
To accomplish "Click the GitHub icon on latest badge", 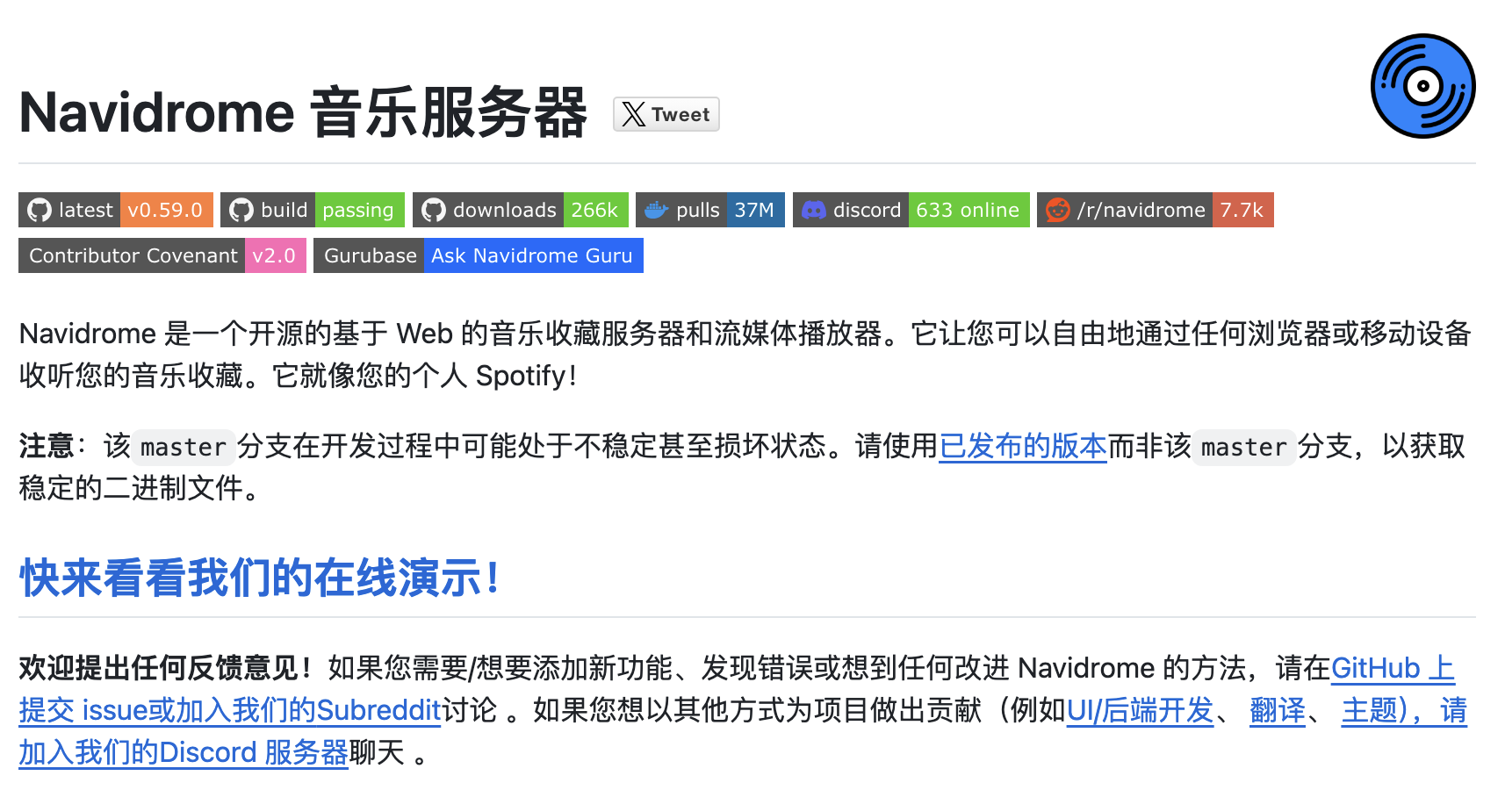I will click(40, 211).
